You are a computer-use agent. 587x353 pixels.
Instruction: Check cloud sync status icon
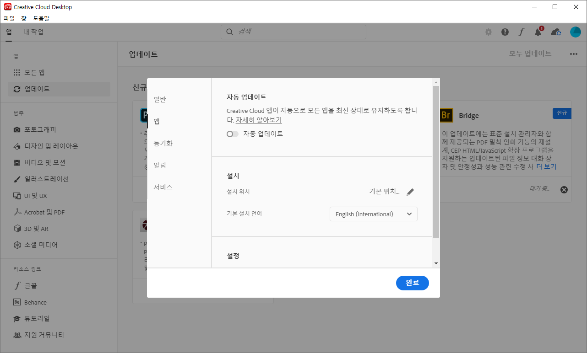pyautogui.click(x=556, y=32)
